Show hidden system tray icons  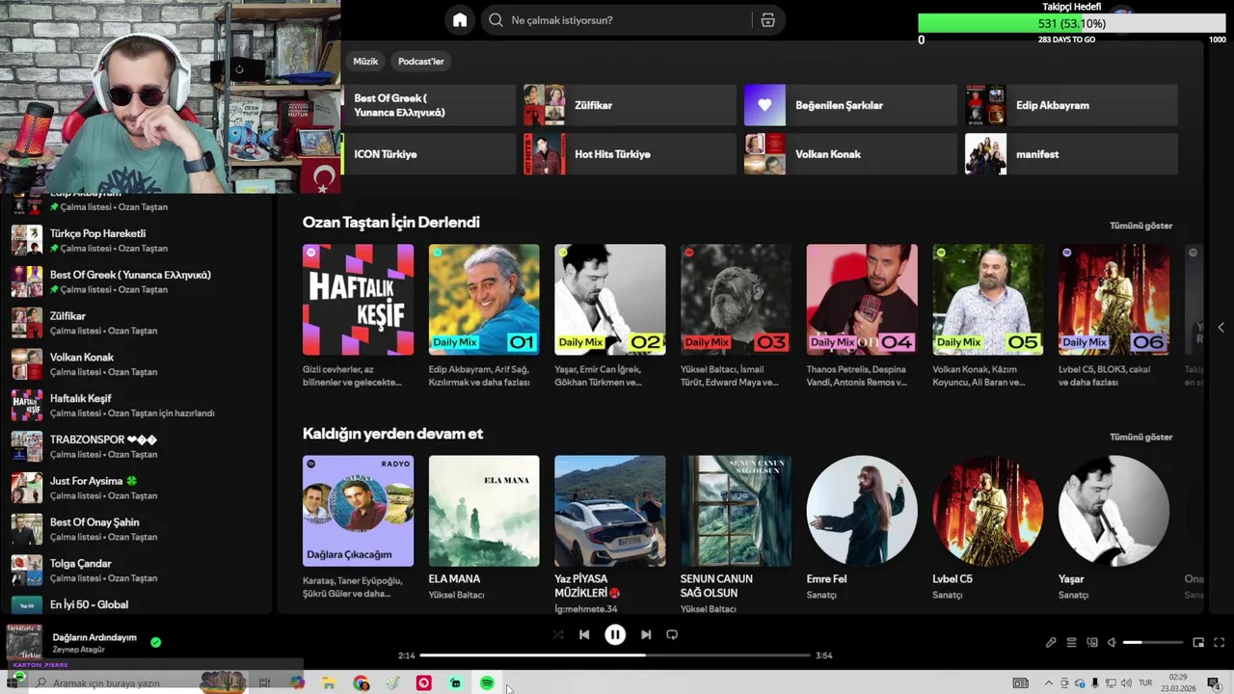click(x=1049, y=682)
